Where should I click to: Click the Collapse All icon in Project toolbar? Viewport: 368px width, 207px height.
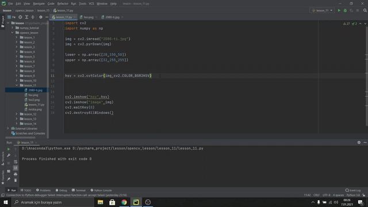click(x=33, y=17)
